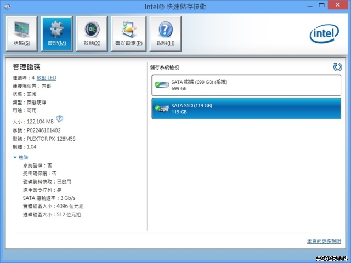Click the 儲存系統檢視 heading
The height and width of the screenshot is (263, 351).
(x=165, y=67)
